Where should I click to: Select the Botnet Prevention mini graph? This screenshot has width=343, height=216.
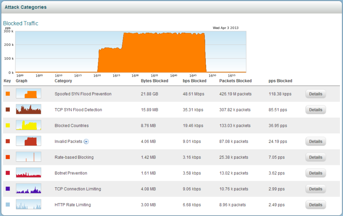(x=28, y=172)
